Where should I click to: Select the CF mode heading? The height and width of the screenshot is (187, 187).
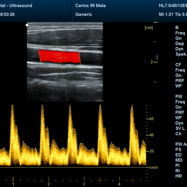pyautogui.click(x=178, y=65)
